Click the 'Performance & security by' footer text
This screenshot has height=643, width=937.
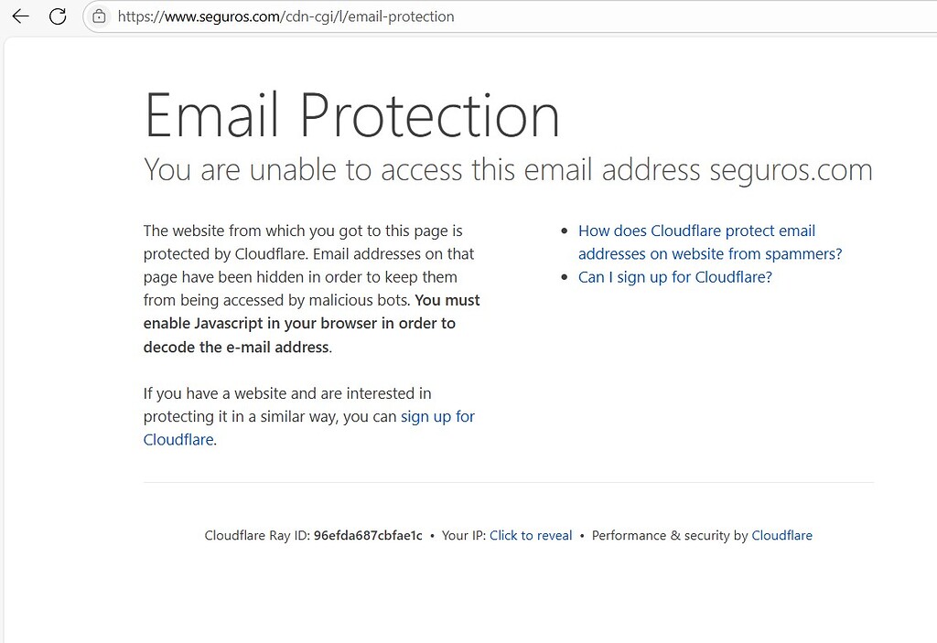pyautogui.click(x=670, y=535)
